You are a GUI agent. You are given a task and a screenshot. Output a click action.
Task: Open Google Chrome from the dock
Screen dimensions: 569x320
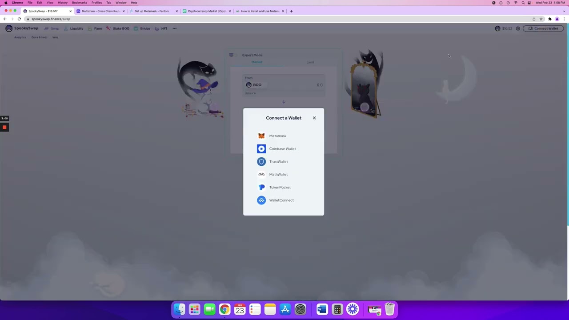(224, 309)
